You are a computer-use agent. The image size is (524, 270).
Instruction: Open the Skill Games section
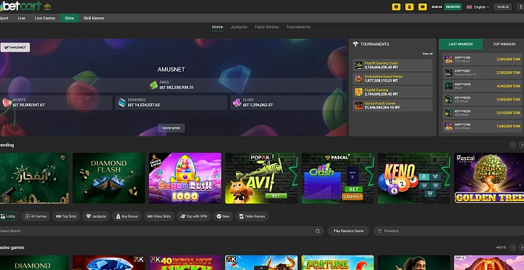(x=94, y=18)
